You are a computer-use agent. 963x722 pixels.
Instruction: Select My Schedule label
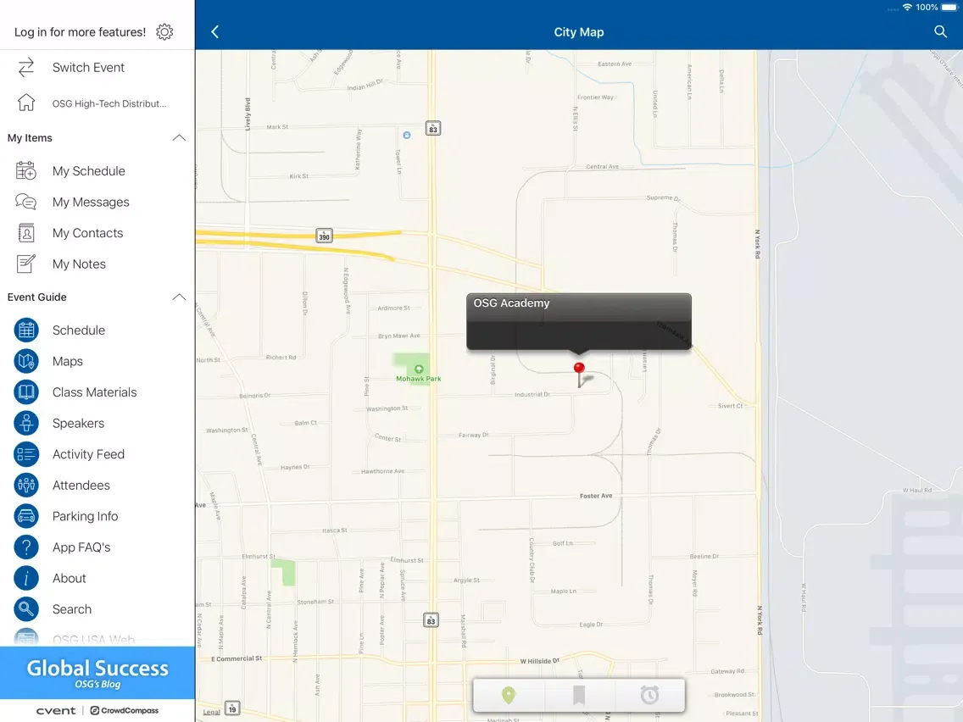point(88,171)
